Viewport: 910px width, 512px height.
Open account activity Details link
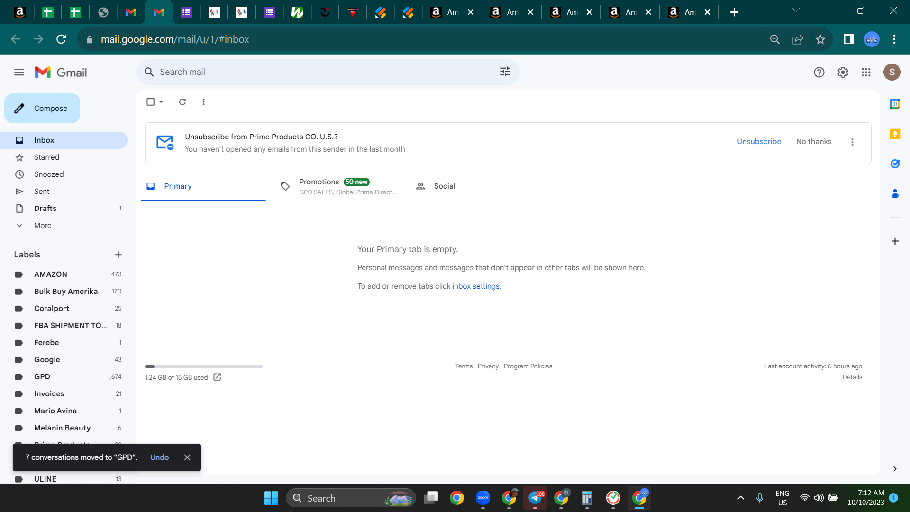point(852,377)
